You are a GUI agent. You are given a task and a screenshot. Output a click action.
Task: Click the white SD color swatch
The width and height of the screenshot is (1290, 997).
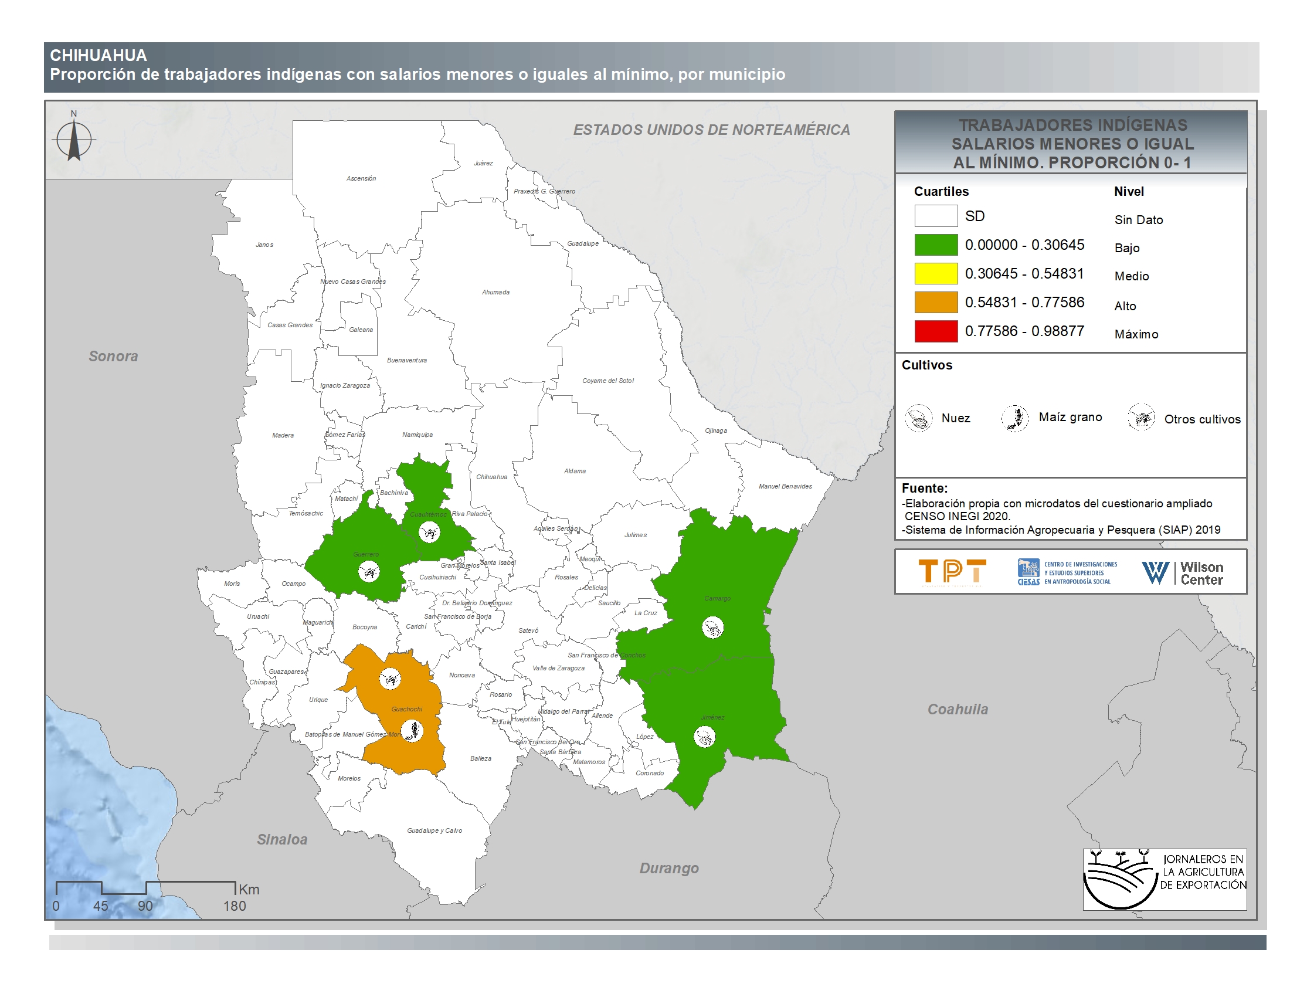[x=936, y=216]
